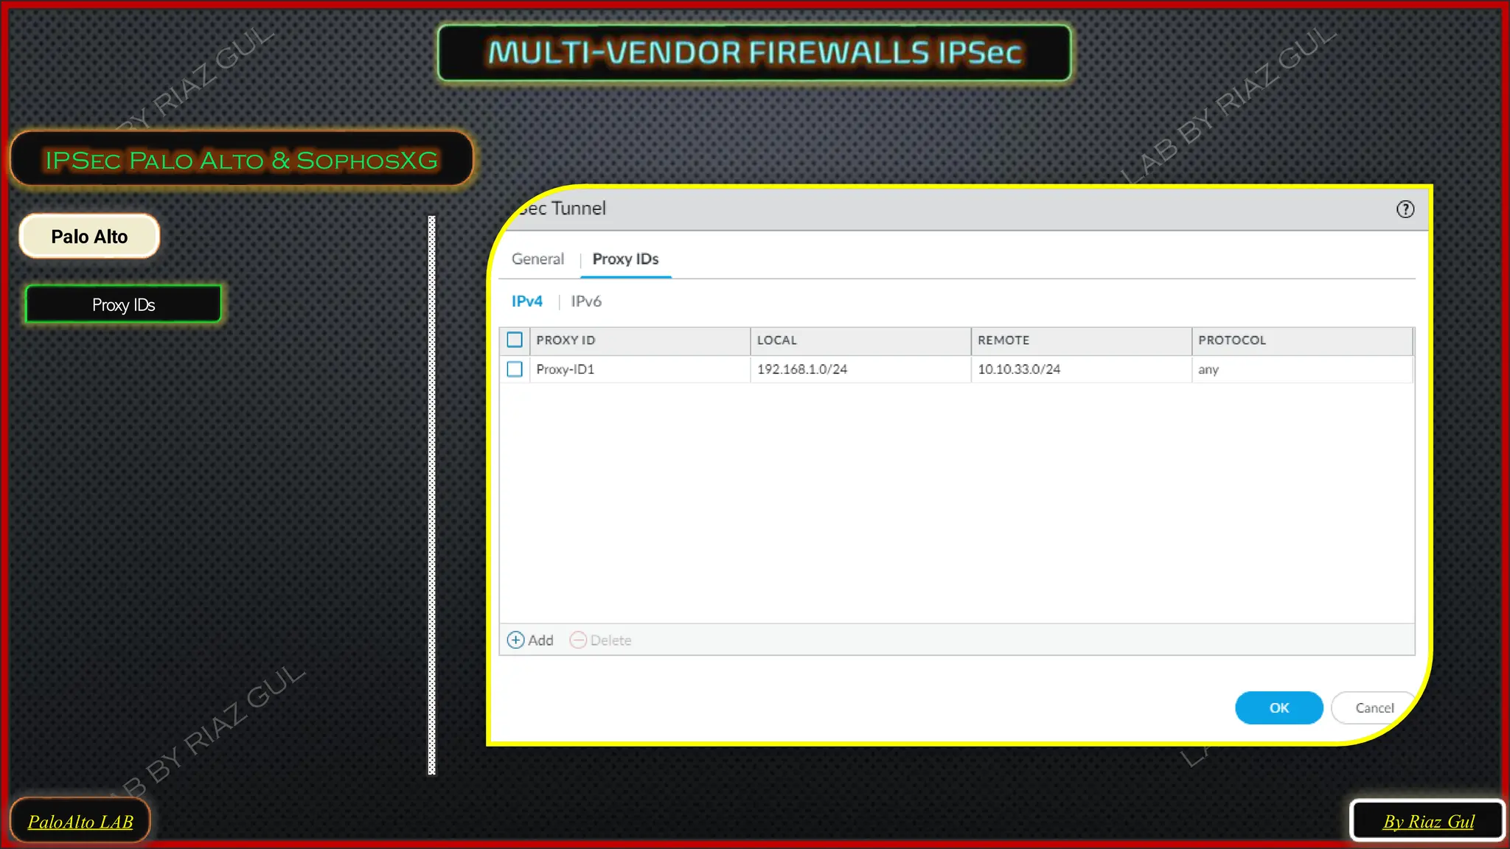The height and width of the screenshot is (849, 1510).
Task: Click the minus icon next to Delete
Action: [578, 640]
